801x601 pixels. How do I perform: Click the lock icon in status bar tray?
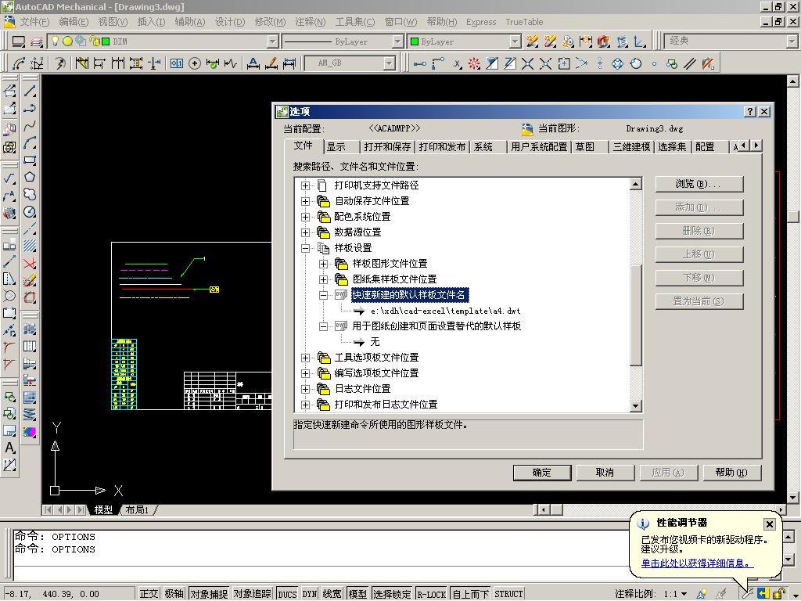[779, 593]
